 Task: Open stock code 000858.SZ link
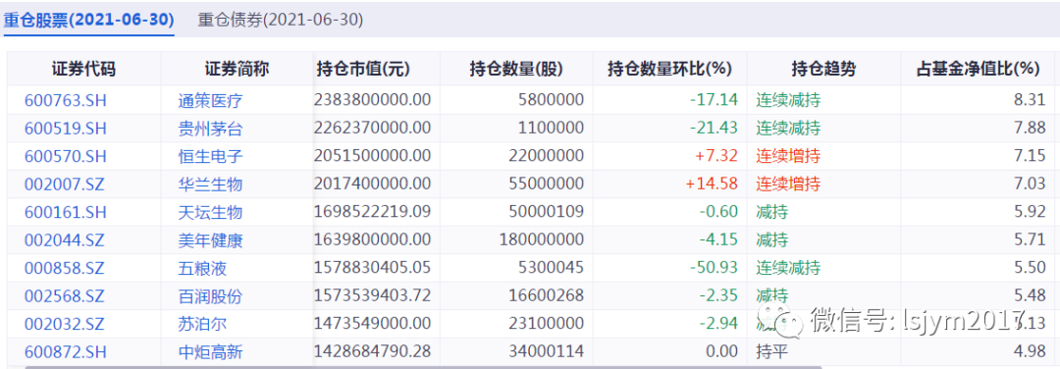coord(65,268)
